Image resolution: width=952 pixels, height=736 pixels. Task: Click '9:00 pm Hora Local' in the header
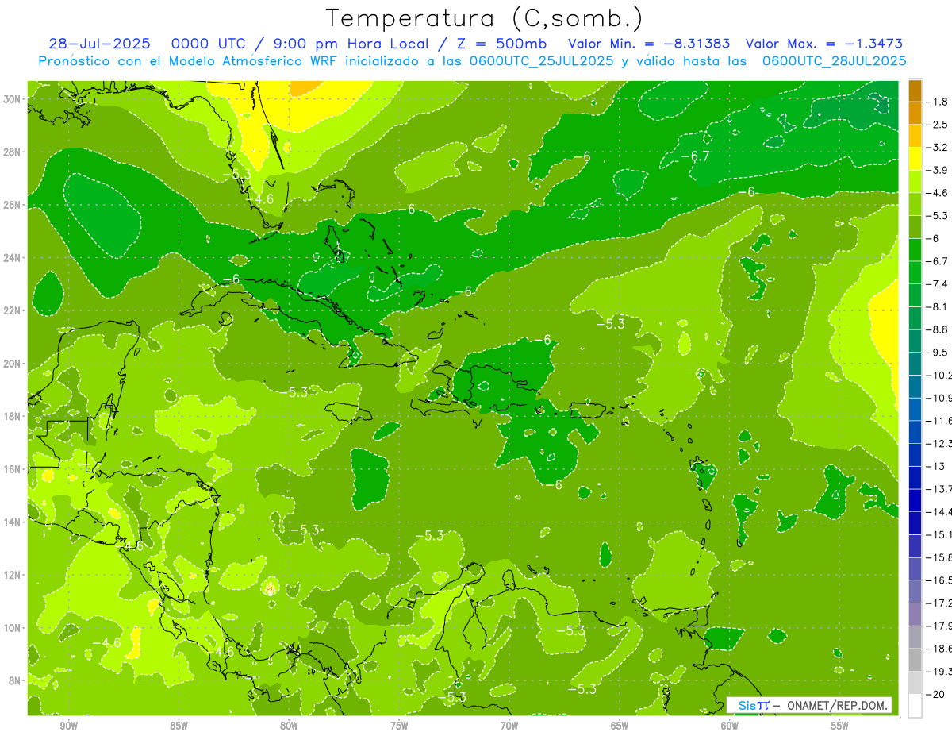[x=351, y=44]
